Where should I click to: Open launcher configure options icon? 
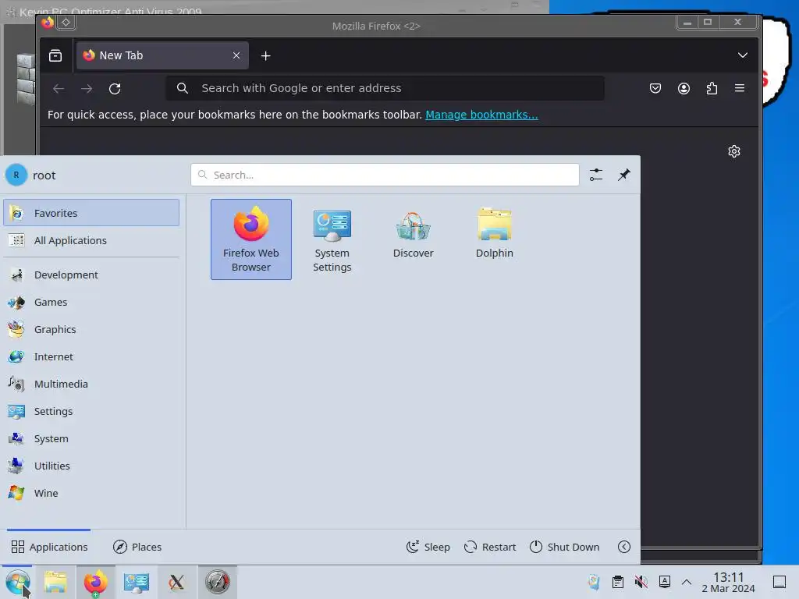595,175
